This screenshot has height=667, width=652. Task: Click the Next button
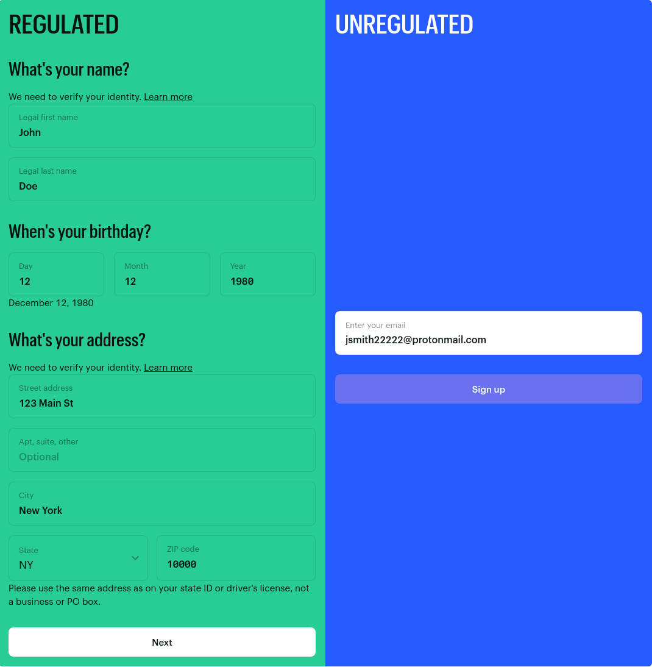[x=162, y=642]
